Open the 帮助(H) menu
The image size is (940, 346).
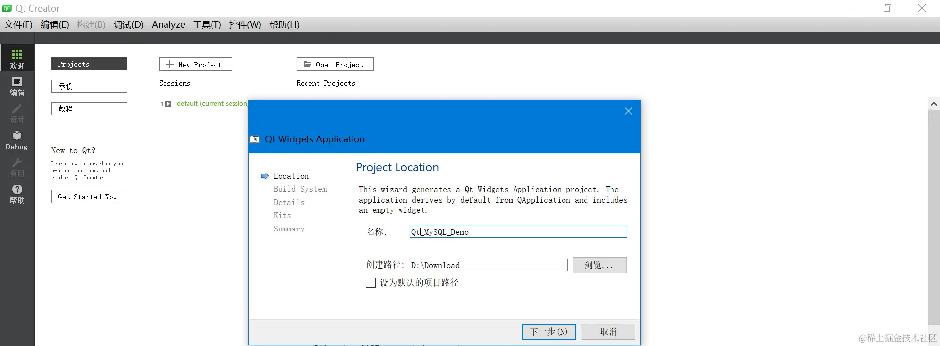284,24
